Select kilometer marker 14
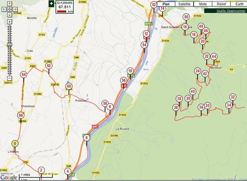247x181 pixels. click(163, 8)
